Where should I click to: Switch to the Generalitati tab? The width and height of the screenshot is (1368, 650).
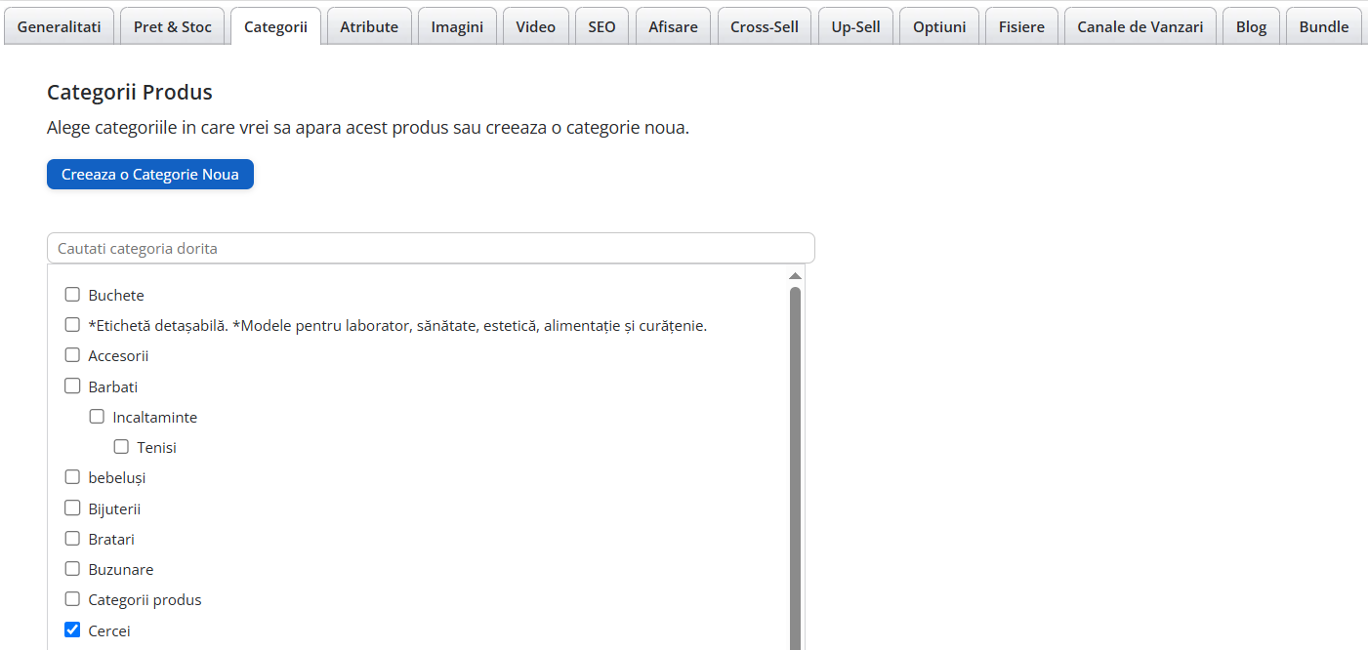click(x=59, y=26)
